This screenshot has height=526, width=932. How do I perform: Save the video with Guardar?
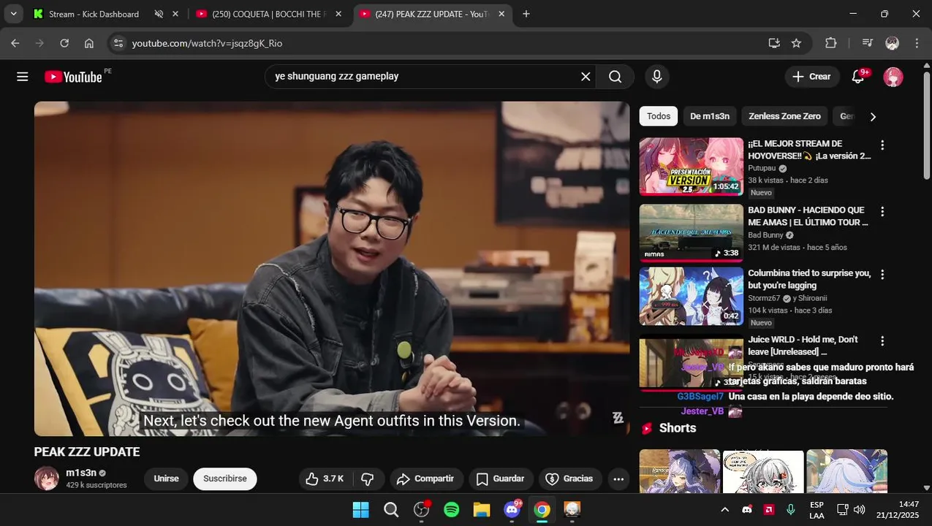coord(500,479)
